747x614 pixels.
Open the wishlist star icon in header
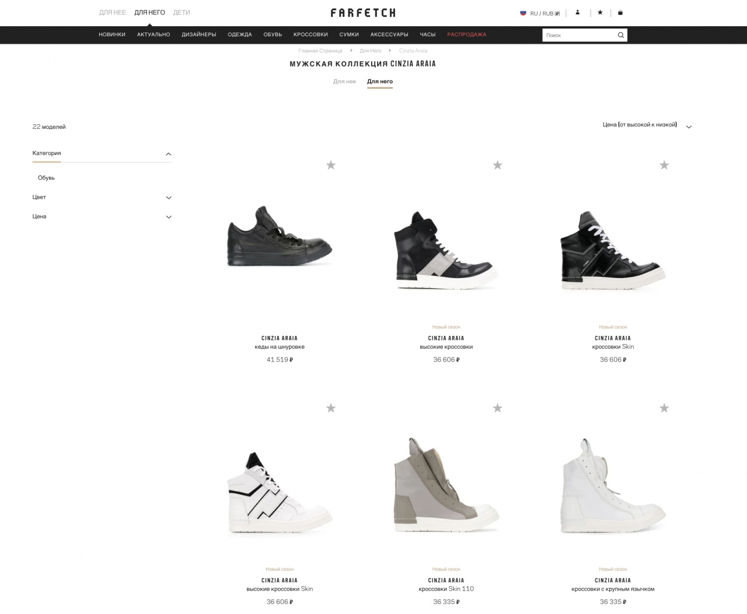pyautogui.click(x=600, y=12)
